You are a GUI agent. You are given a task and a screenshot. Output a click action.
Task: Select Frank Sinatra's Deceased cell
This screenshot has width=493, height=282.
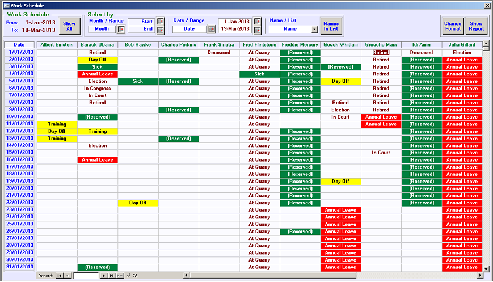[x=219, y=53]
